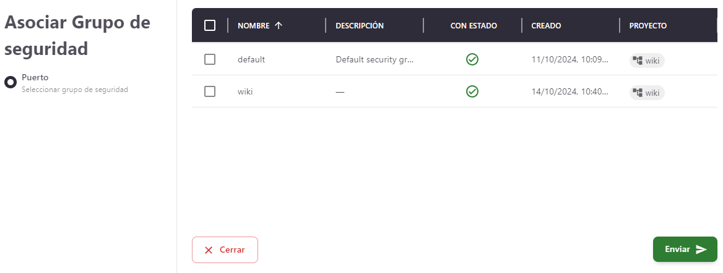Click the send arrow icon on Enviar

[701, 250]
